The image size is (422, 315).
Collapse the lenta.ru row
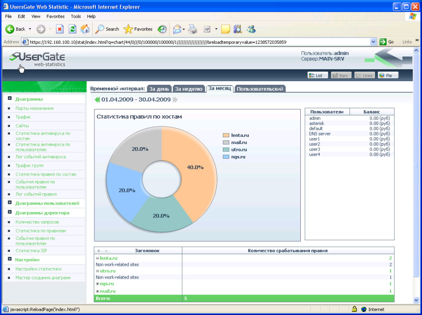coord(98,258)
